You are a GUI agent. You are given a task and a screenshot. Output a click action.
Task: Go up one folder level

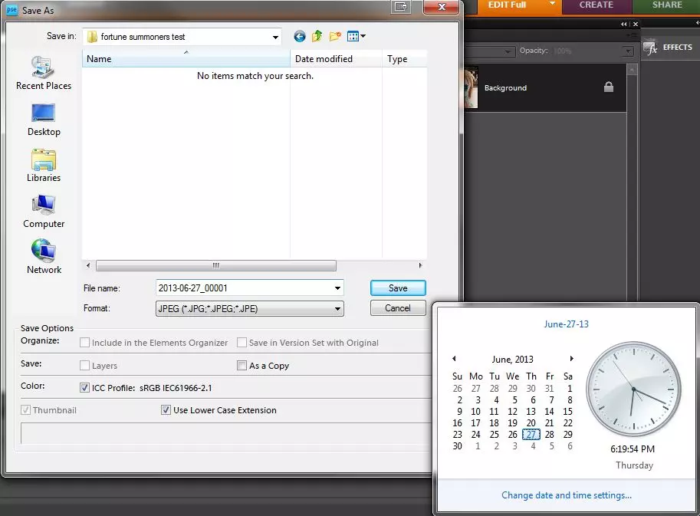(317, 36)
